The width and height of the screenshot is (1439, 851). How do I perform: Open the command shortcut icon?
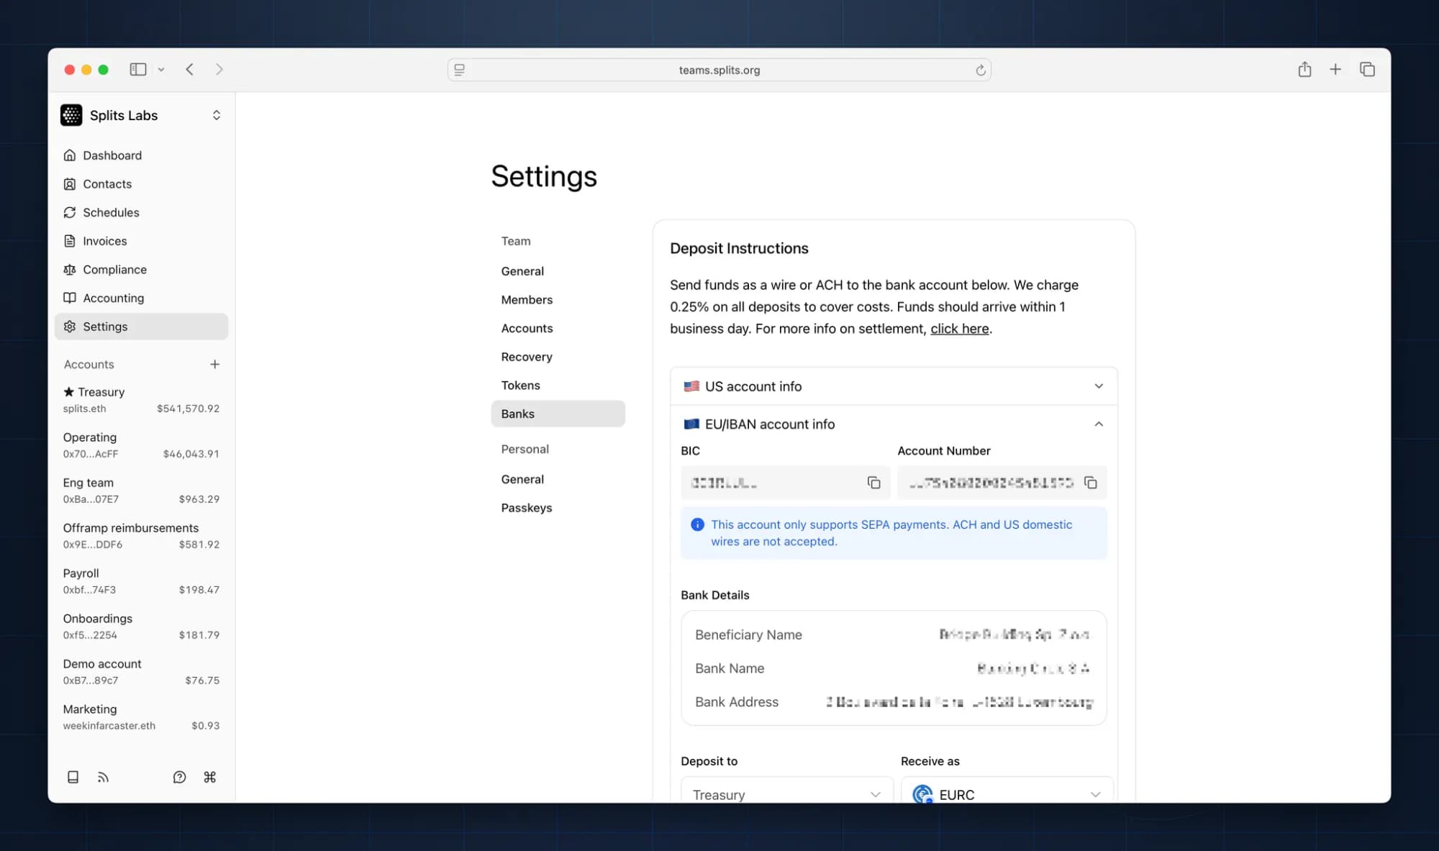209,777
